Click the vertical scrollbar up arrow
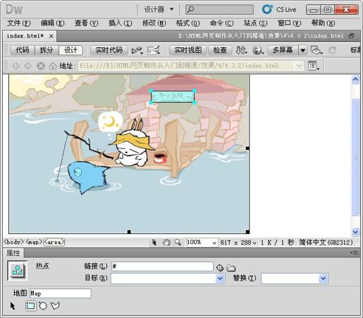 coord(355,80)
